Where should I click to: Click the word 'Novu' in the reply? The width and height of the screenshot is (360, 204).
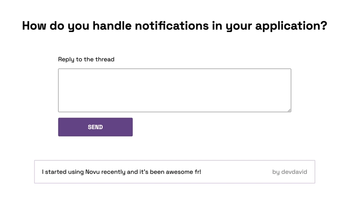93,172
